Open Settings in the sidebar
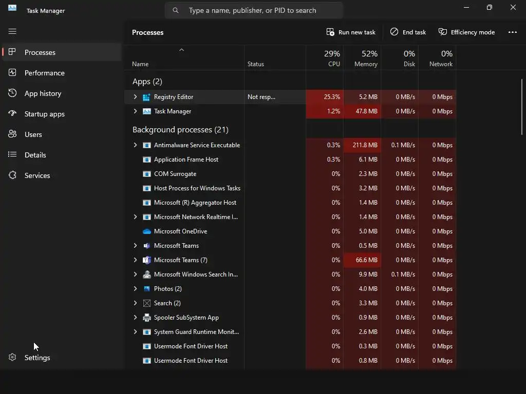This screenshot has height=394, width=526. coord(62,358)
